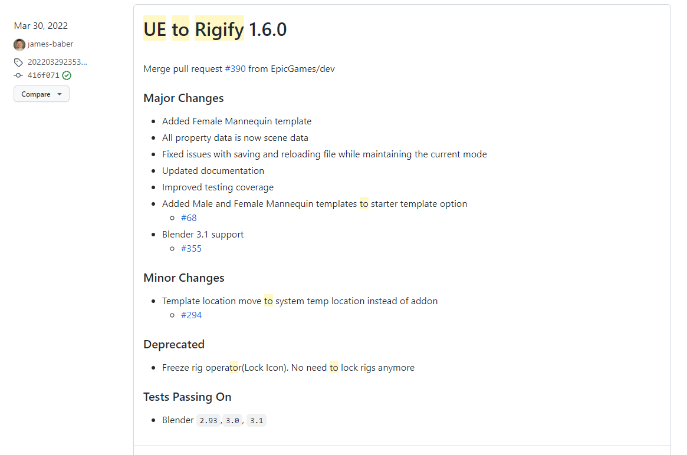Click the james-baber avatar image
This screenshot has height=455, width=687.
(x=19, y=44)
